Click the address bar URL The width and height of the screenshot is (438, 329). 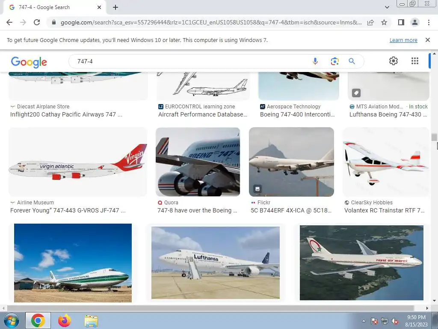point(211,22)
